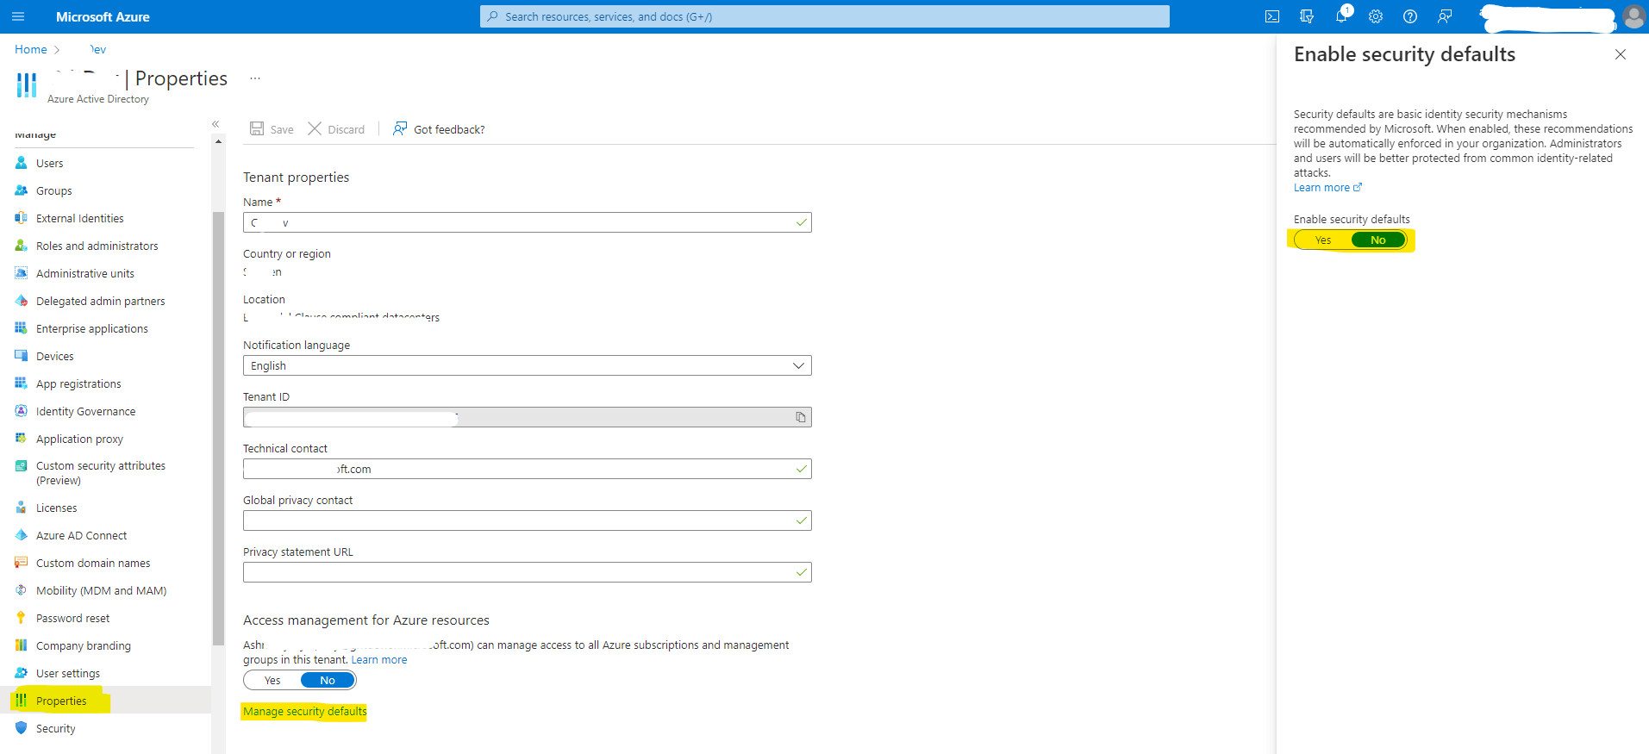The width and height of the screenshot is (1649, 754).
Task: Open the portal hamburger menu
Action: tap(18, 16)
